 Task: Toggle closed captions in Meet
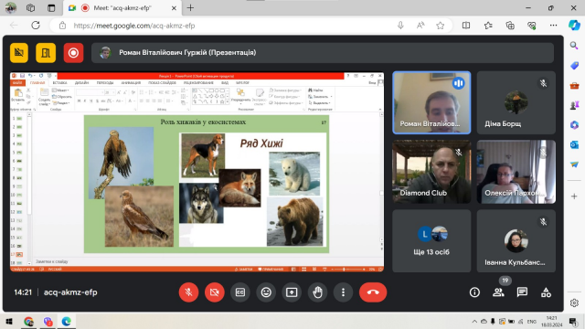pos(239,292)
